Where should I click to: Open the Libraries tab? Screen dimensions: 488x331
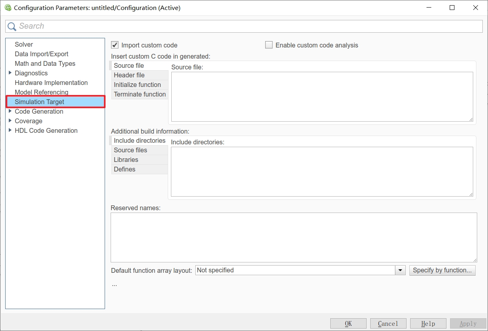pos(126,160)
